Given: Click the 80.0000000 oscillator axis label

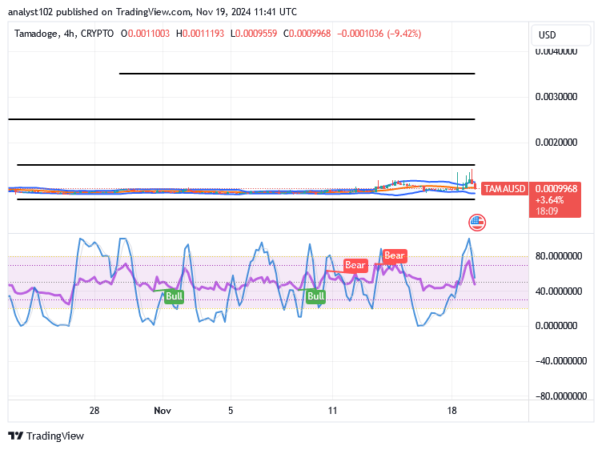Looking at the screenshot, I should pyautogui.click(x=559, y=256).
